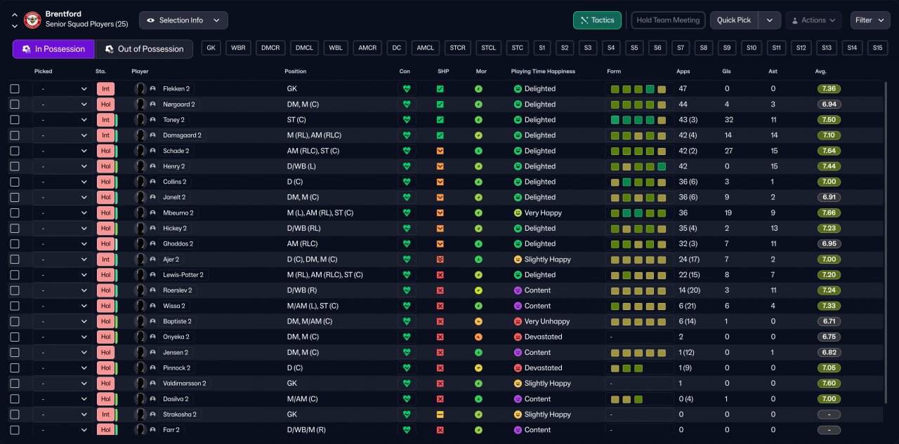Click the Brentford club badge icon
The image size is (899, 444).
tap(32, 20)
